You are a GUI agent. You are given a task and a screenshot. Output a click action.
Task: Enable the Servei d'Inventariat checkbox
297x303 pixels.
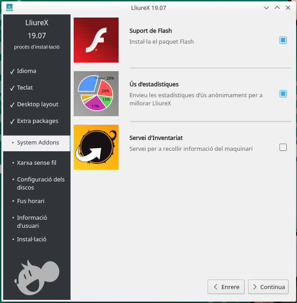[283, 147]
